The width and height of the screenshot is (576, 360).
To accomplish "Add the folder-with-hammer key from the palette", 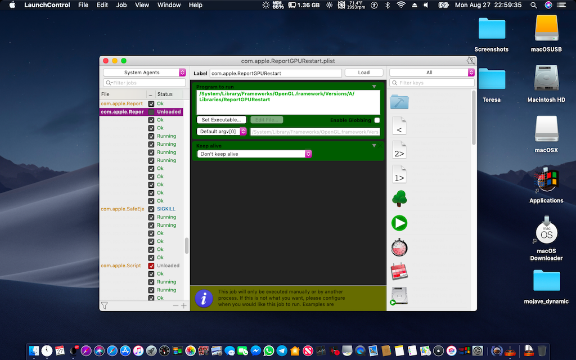I will [x=399, y=102].
